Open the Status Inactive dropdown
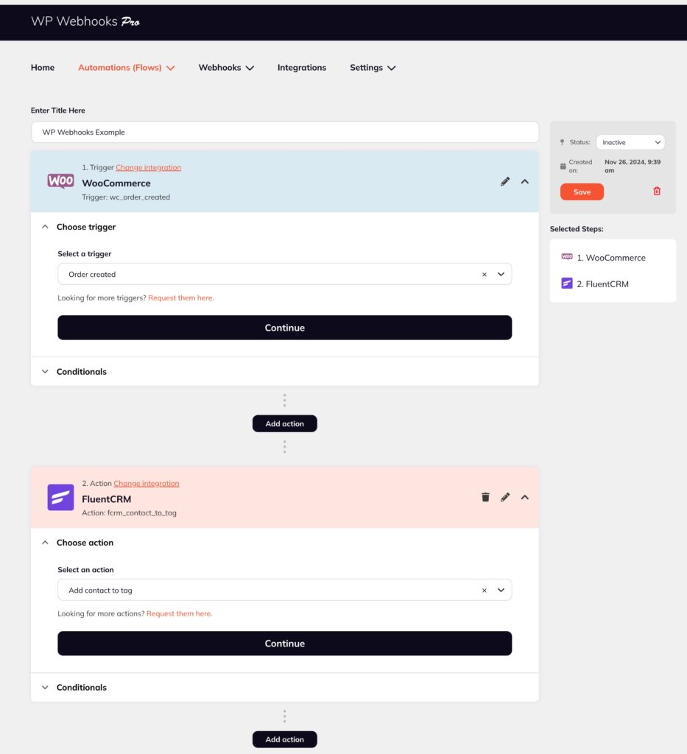Image resolution: width=687 pixels, height=754 pixels. [630, 142]
